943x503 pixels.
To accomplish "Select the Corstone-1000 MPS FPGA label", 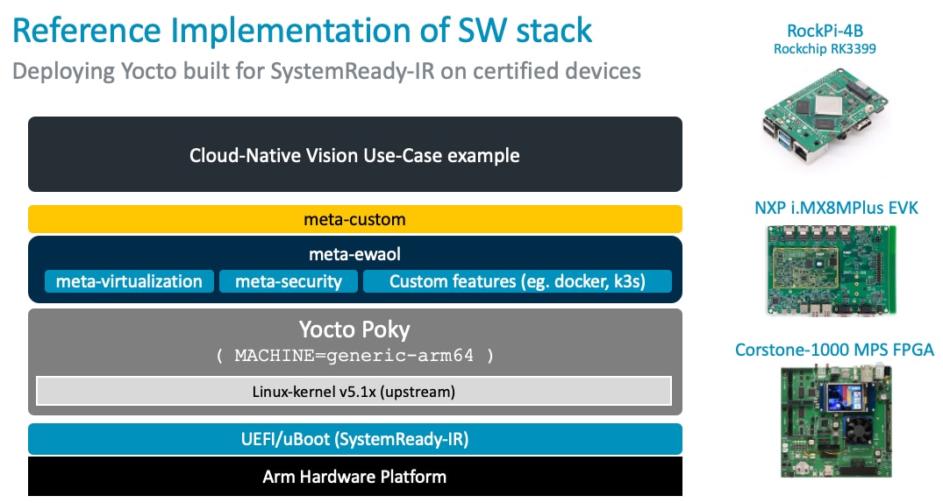I will [x=834, y=351].
